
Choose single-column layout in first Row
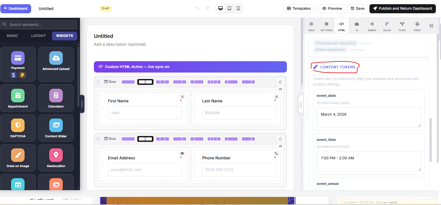tap(128, 82)
